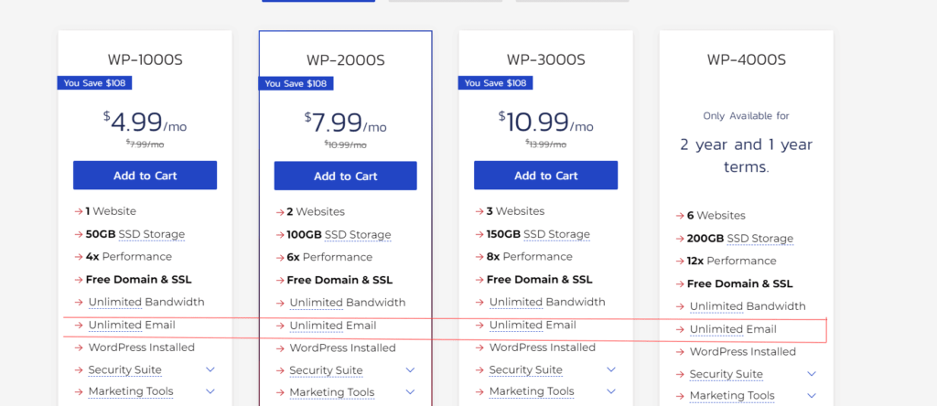Click Unlimited Email in WP-3000S card

point(533,325)
